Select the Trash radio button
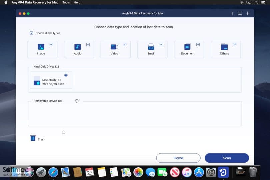The image size is (270, 180). [64, 132]
